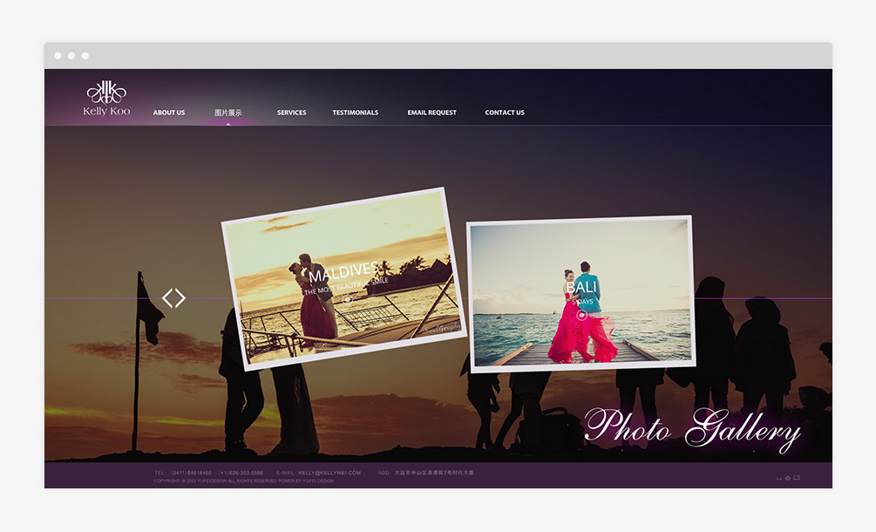Click the Kelly Koo logo
876x532 pixels.
(106, 99)
